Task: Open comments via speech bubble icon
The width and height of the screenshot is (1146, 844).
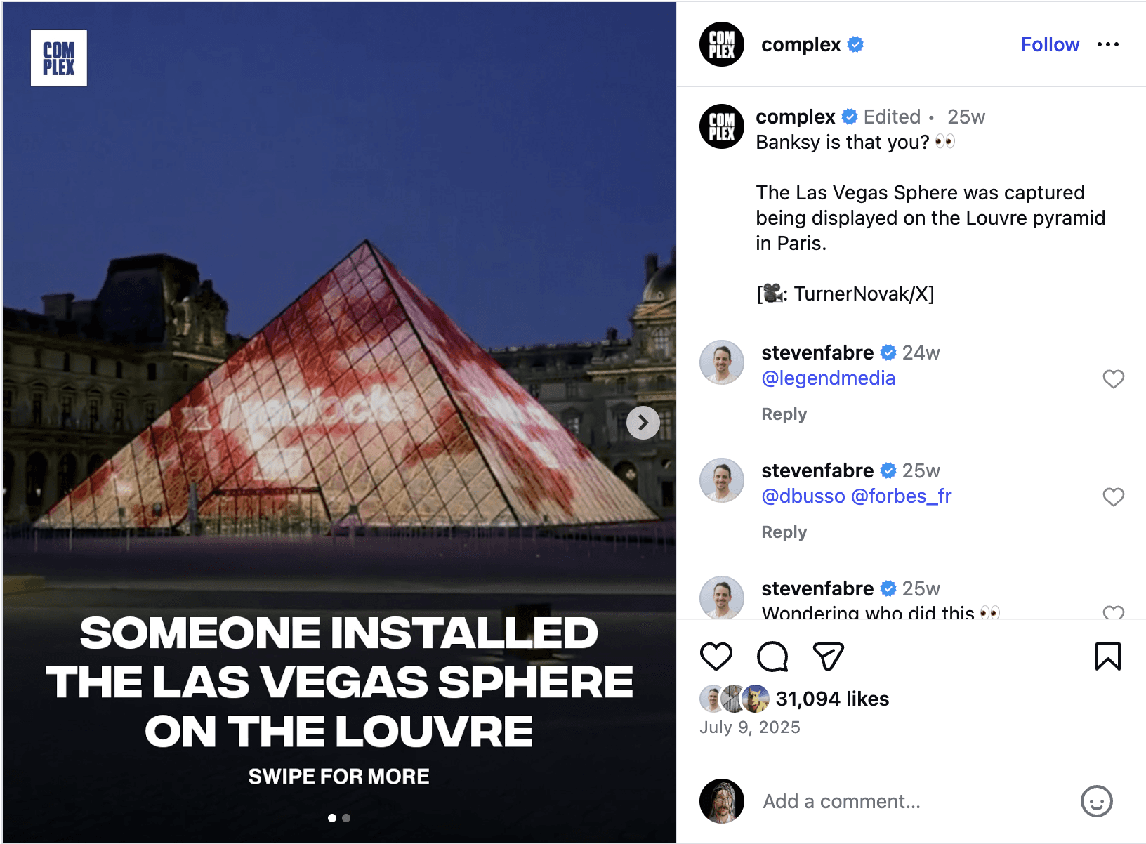Action: coord(772,657)
